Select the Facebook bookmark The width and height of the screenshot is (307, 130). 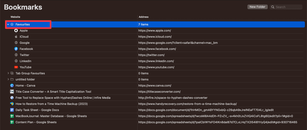pyautogui.click(x=26, y=49)
